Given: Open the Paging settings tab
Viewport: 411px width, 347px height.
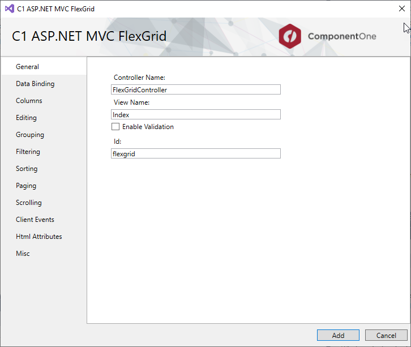Looking at the screenshot, I should [26, 186].
